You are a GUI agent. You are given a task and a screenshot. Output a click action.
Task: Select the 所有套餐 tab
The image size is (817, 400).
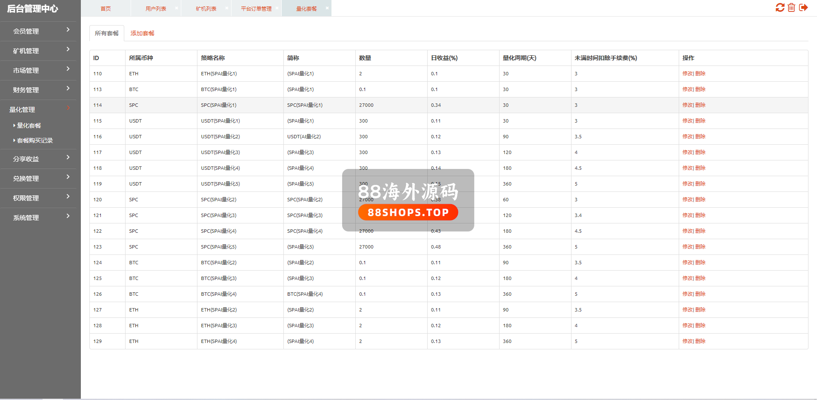[107, 33]
